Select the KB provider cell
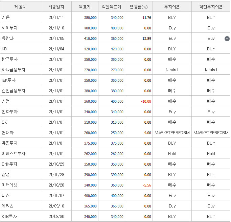The image size is (231, 222). [21, 49]
